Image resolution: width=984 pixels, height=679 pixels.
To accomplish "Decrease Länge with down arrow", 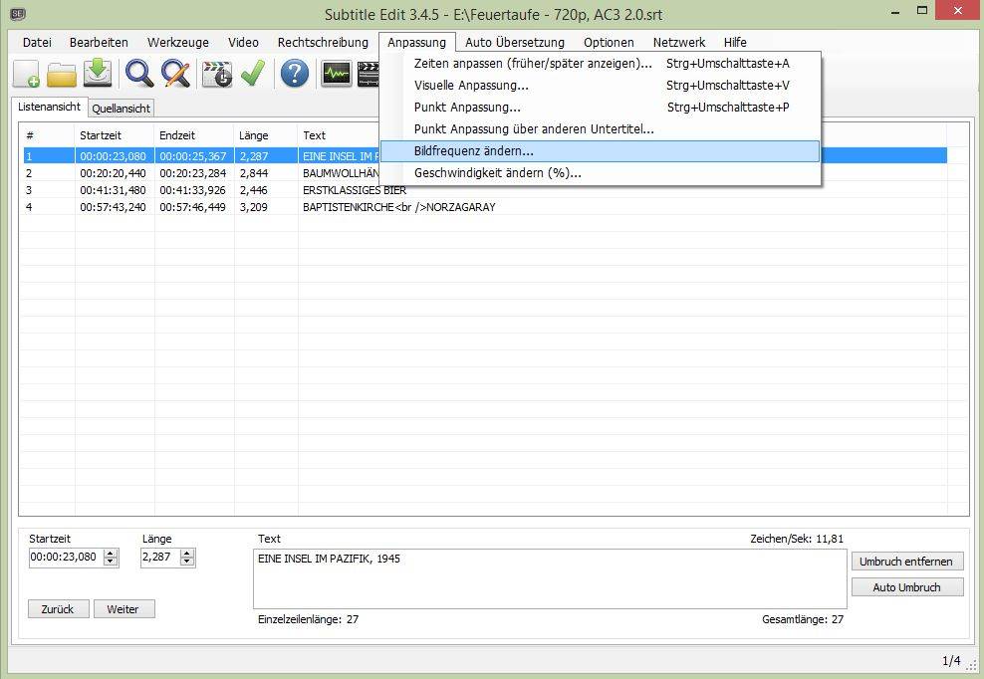I will [x=187, y=562].
